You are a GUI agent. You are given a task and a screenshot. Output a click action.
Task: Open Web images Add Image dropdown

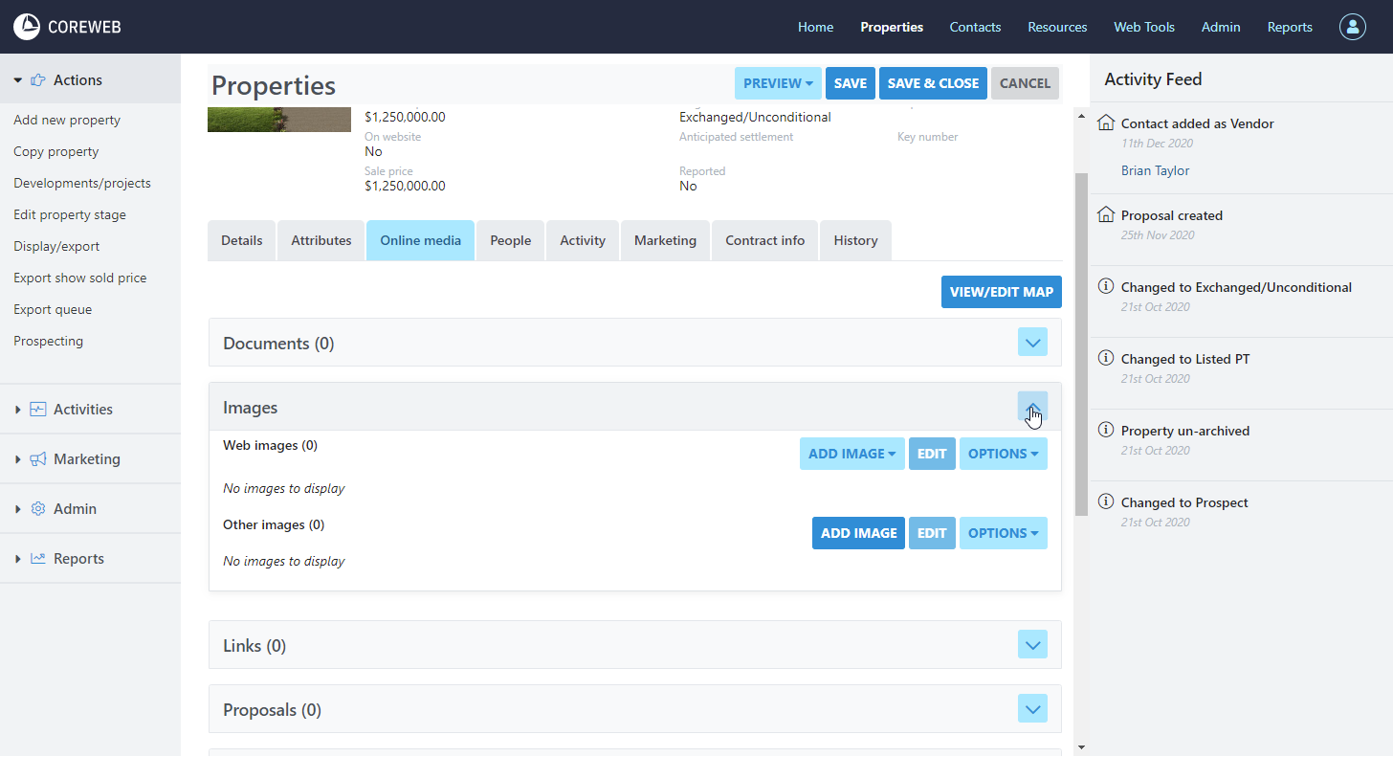click(x=851, y=454)
